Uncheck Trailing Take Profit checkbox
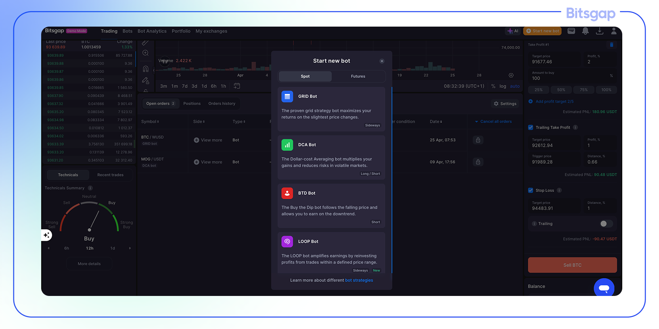 click(x=531, y=127)
